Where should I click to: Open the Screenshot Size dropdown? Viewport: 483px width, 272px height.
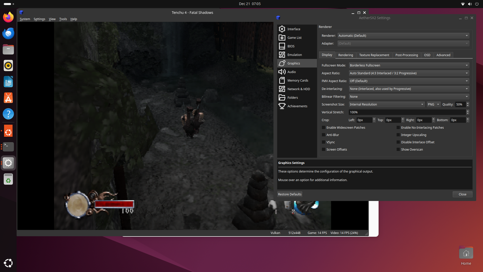387,104
